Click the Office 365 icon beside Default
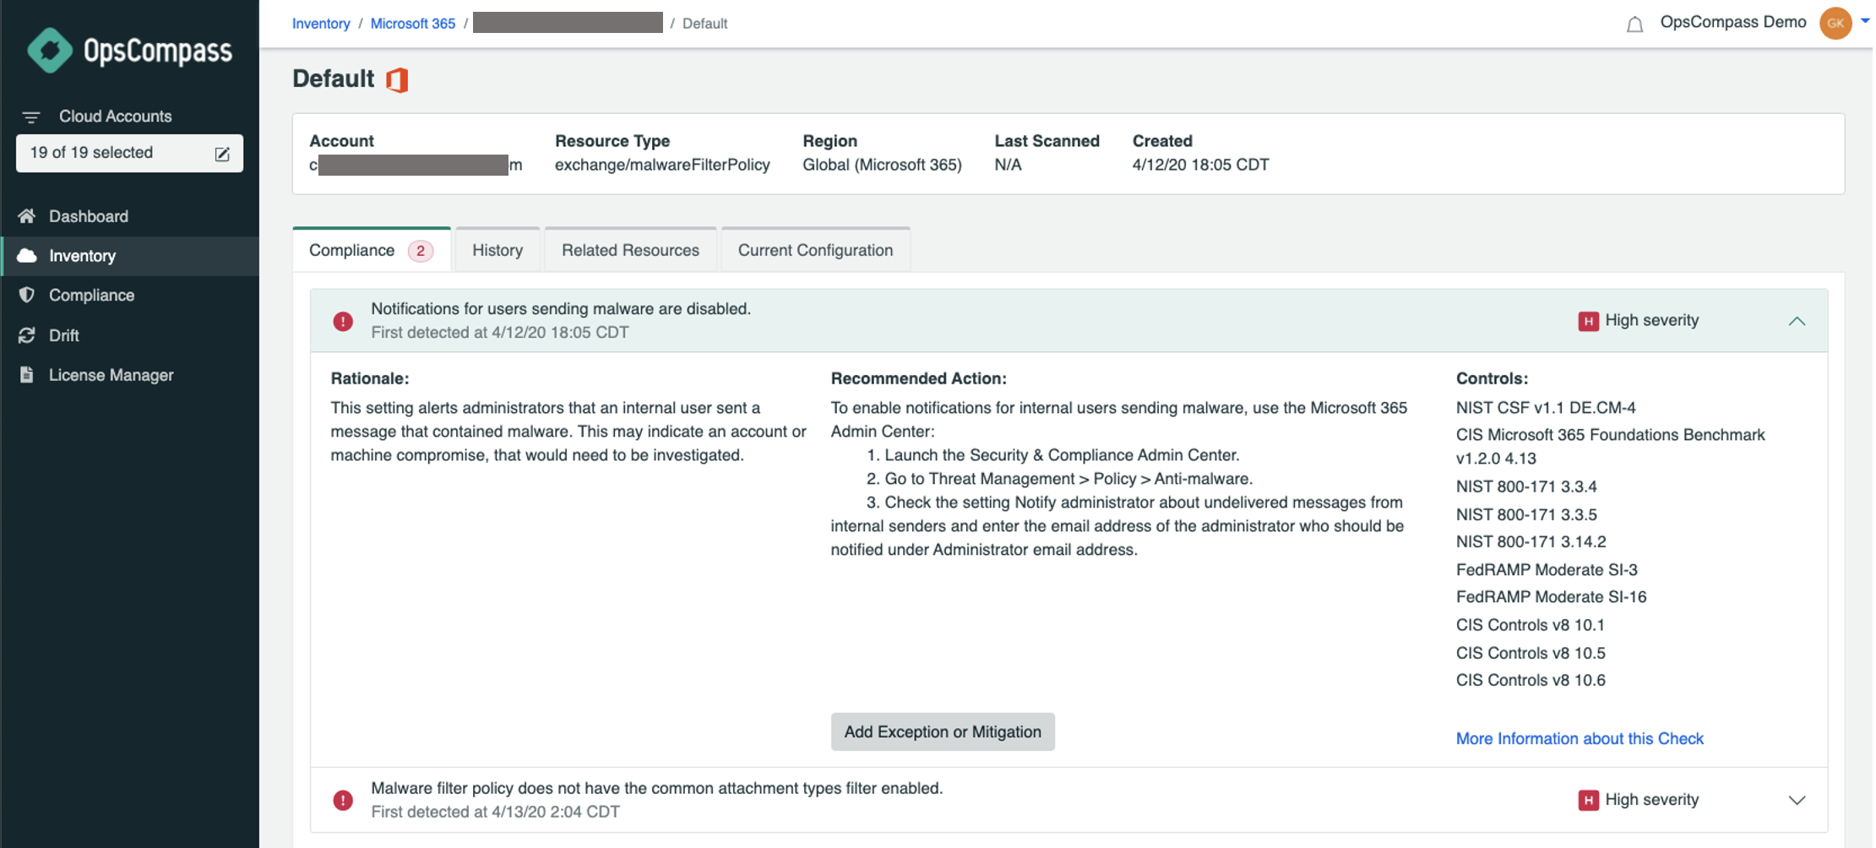 [x=398, y=79]
